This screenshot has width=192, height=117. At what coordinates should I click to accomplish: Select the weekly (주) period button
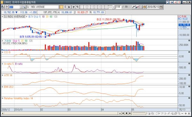point(65,7)
